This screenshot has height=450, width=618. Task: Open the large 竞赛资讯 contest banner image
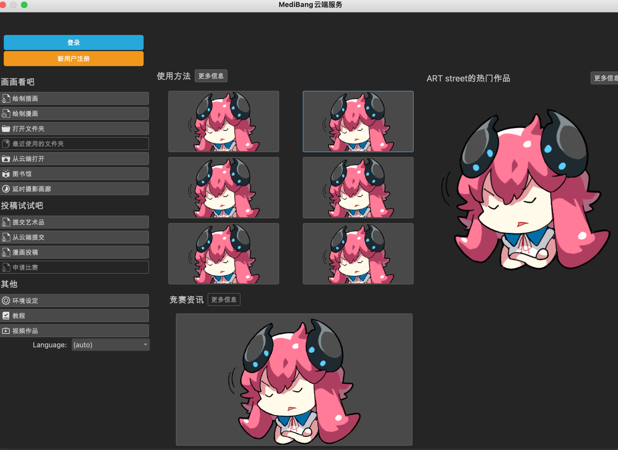coord(294,380)
